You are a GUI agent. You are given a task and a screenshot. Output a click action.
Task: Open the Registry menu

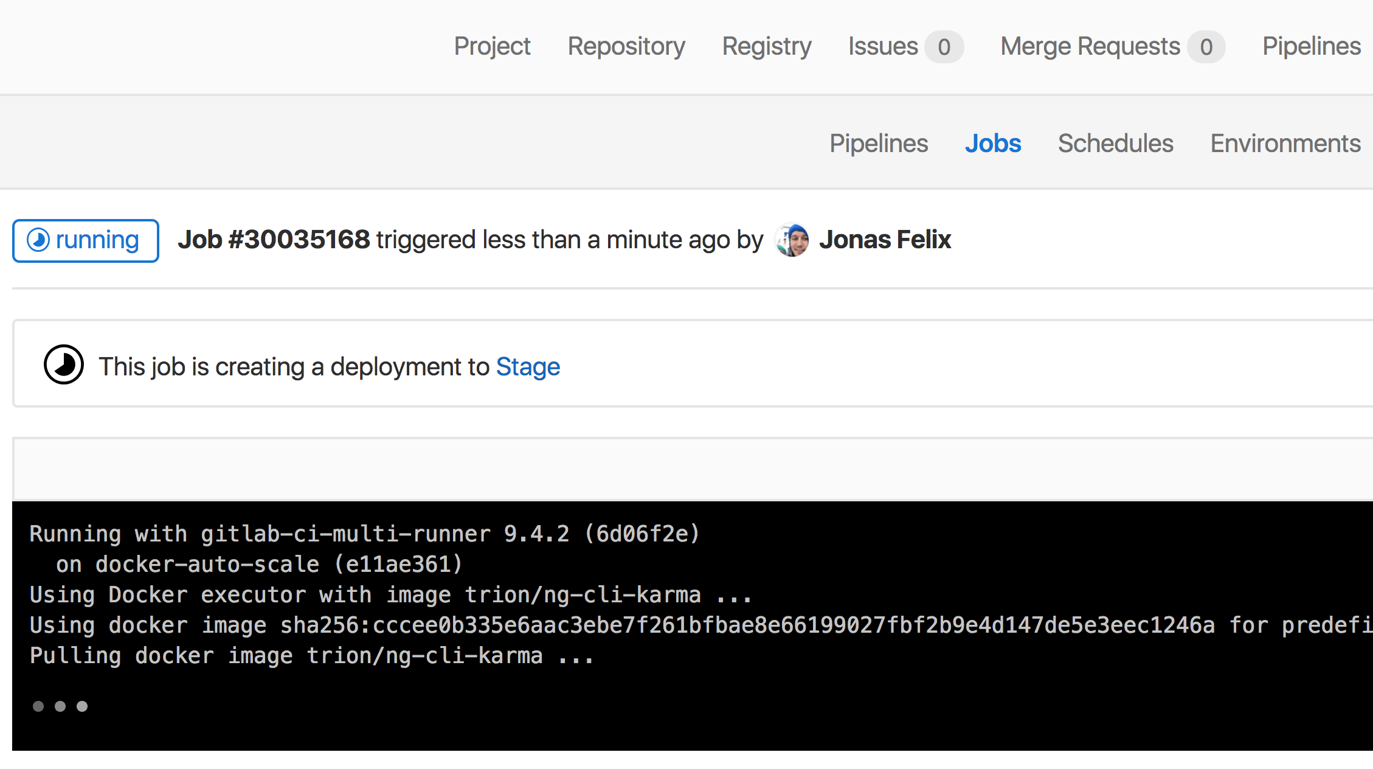[x=766, y=46]
